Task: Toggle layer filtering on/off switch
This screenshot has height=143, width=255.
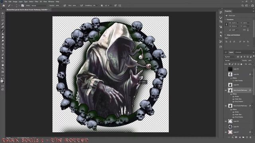Action: pos(254,56)
